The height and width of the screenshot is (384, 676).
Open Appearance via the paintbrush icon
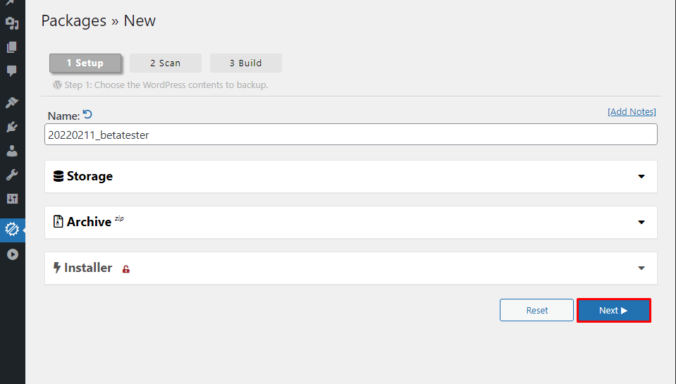click(12, 103)
